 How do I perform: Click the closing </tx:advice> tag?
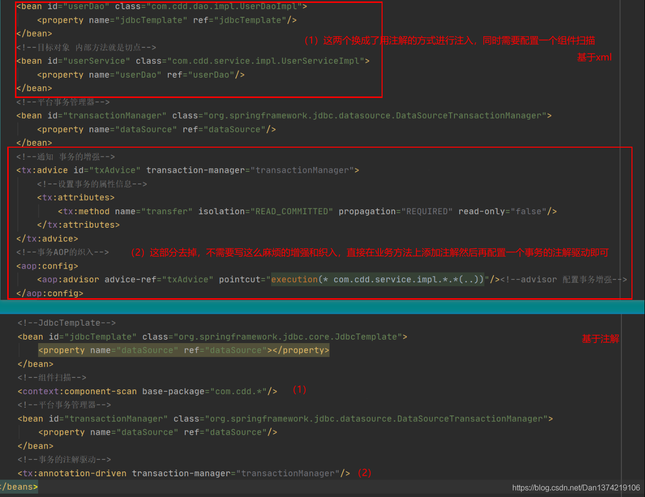[47, 239]
